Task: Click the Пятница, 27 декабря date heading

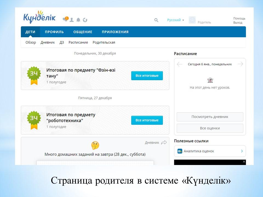Action: point(95,98)
